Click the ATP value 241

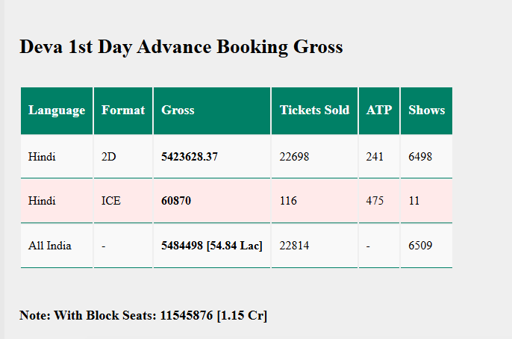(375, 157)
